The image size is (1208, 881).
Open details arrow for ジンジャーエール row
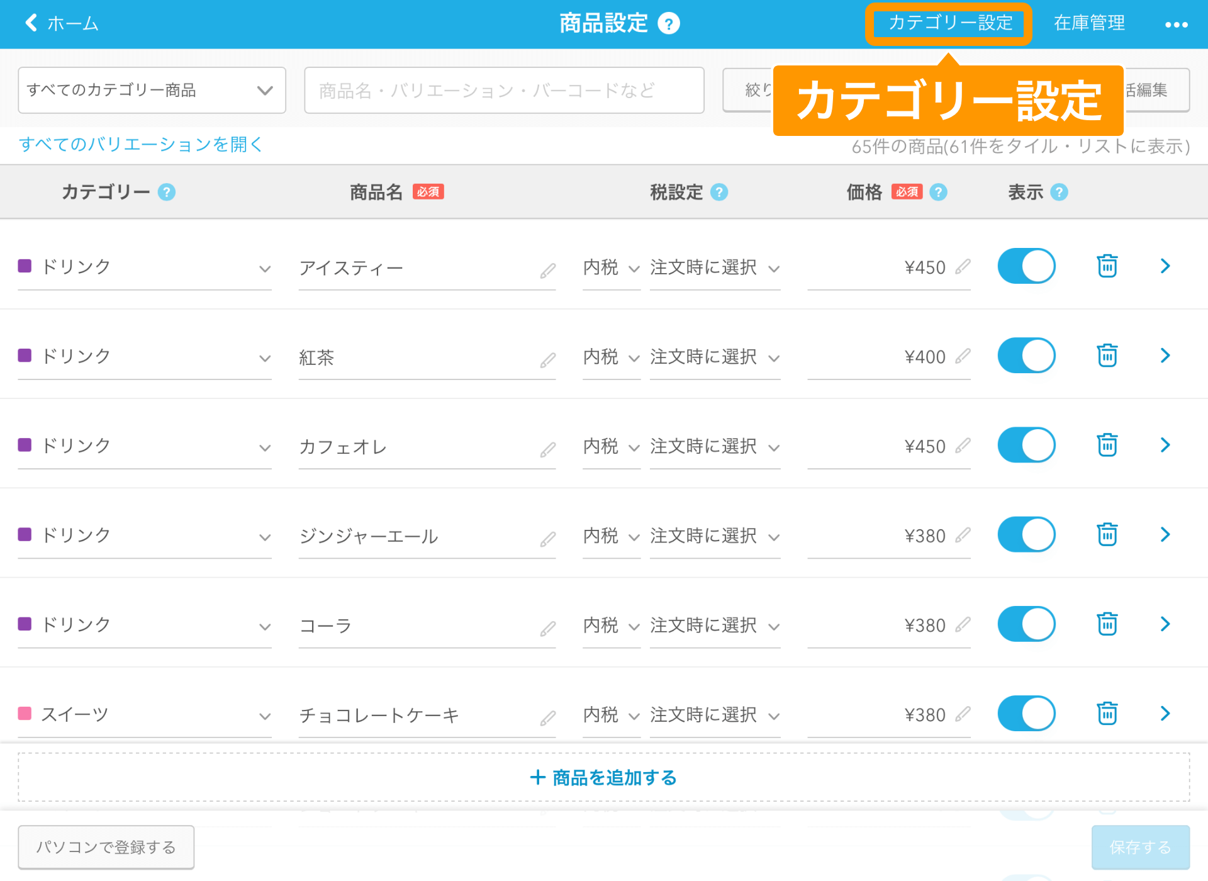pos(1165,534)
